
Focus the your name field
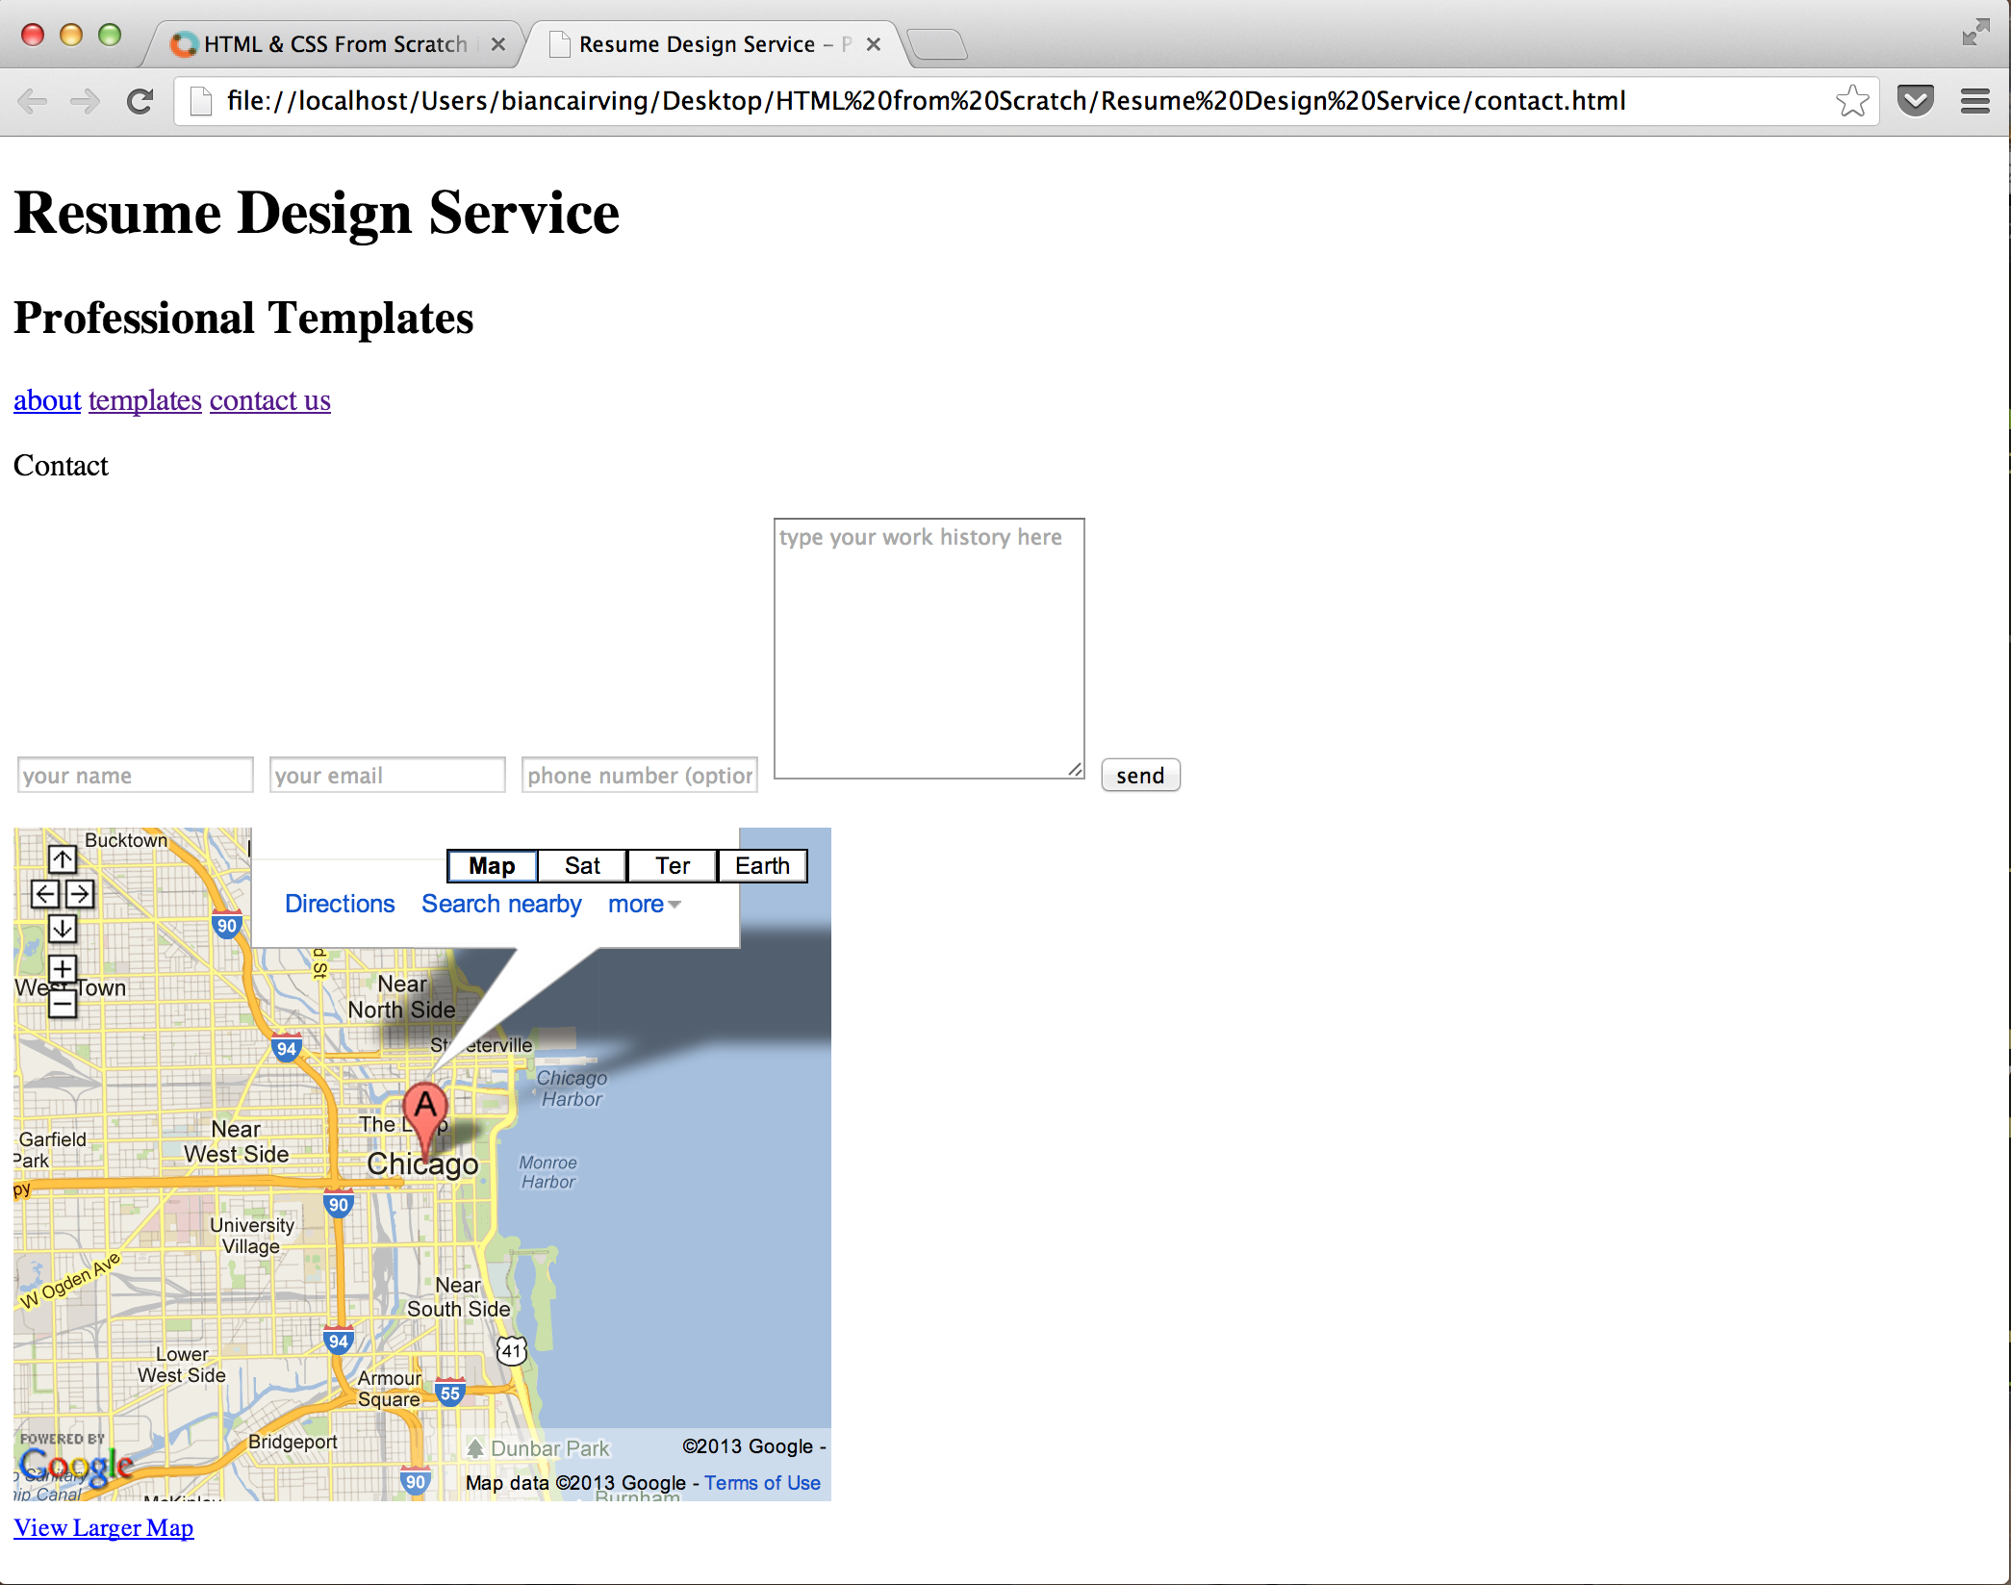pos(136,775)
